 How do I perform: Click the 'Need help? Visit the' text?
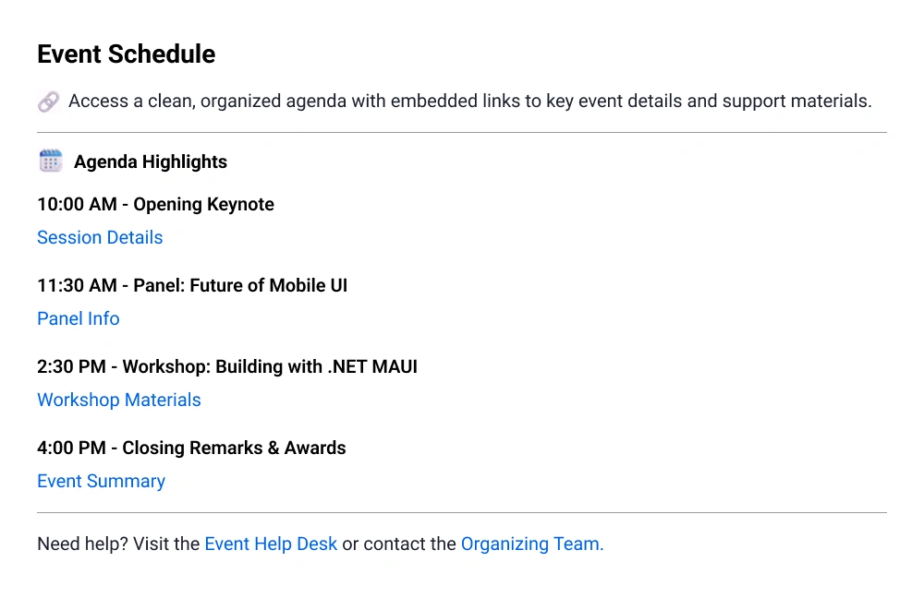[x=118, y=544]
